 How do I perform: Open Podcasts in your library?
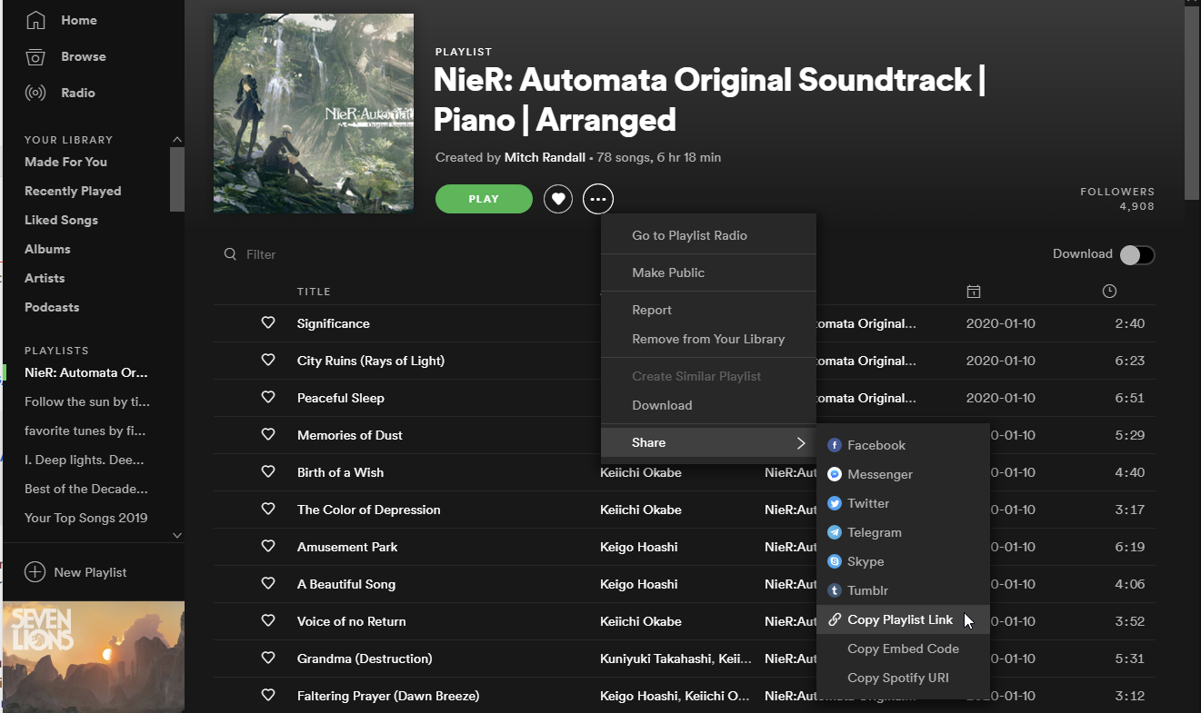point(52,307)
